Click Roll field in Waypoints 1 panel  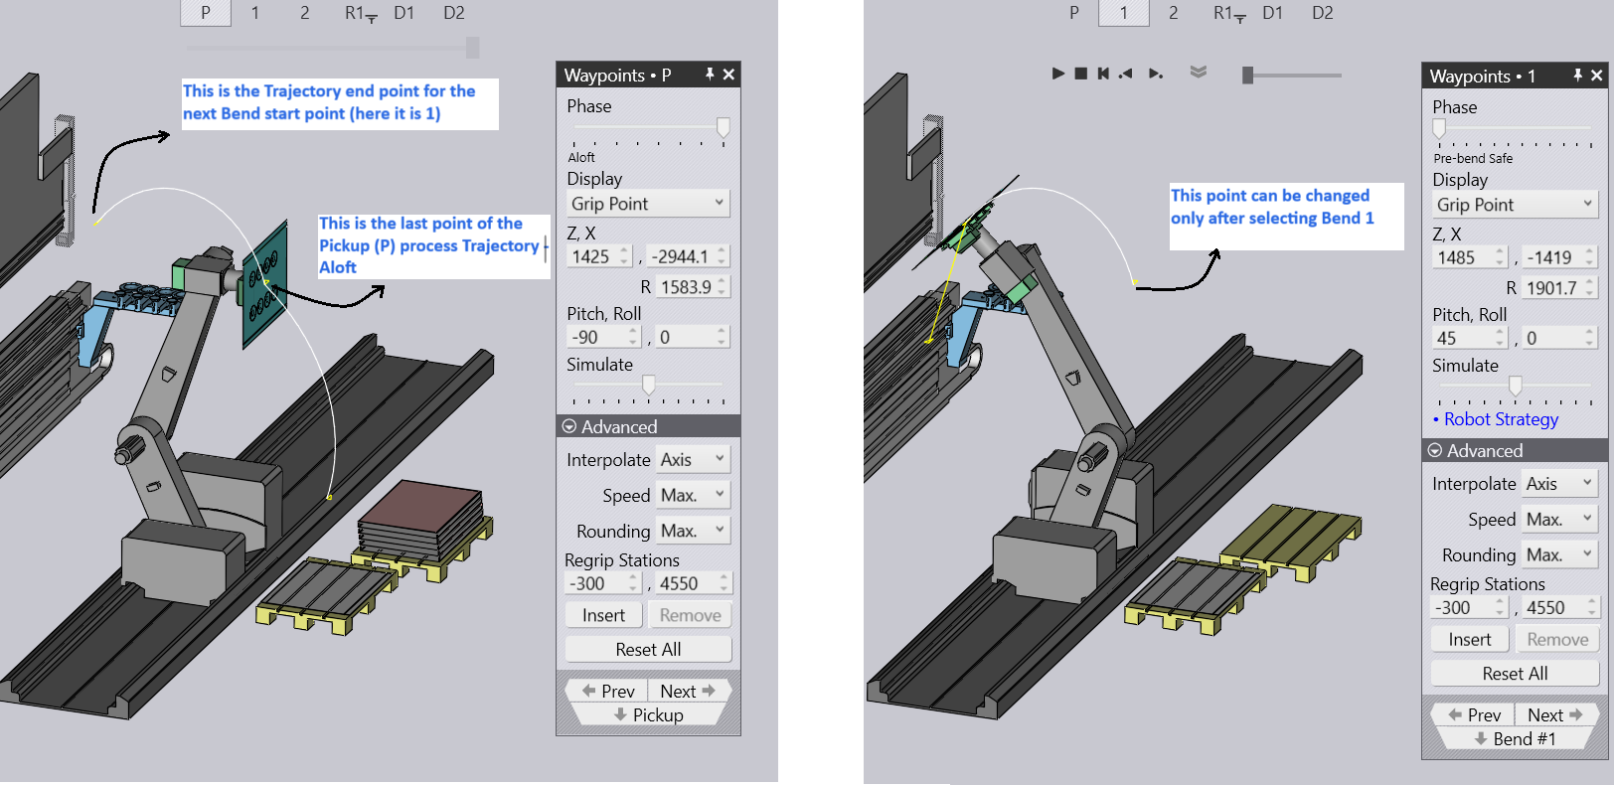click(1559, 338)
